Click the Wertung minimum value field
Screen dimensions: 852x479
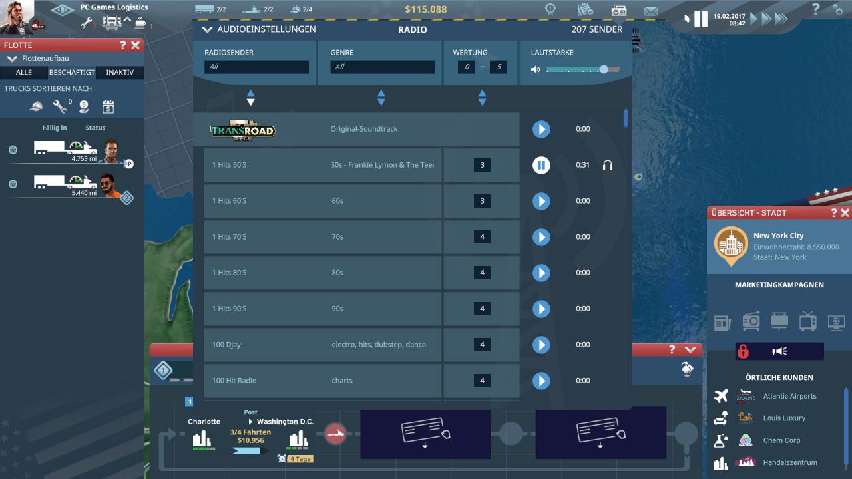point(467,67)
